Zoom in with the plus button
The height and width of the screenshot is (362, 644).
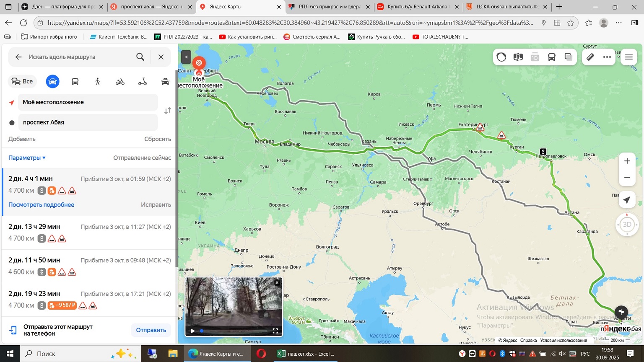627,161
